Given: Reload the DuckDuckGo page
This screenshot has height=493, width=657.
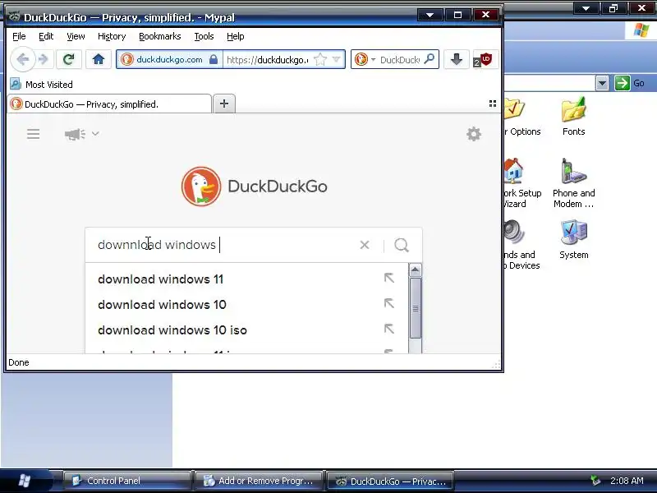Looking at the screenshot, I should pyautogui.click(x=68, y=59).
